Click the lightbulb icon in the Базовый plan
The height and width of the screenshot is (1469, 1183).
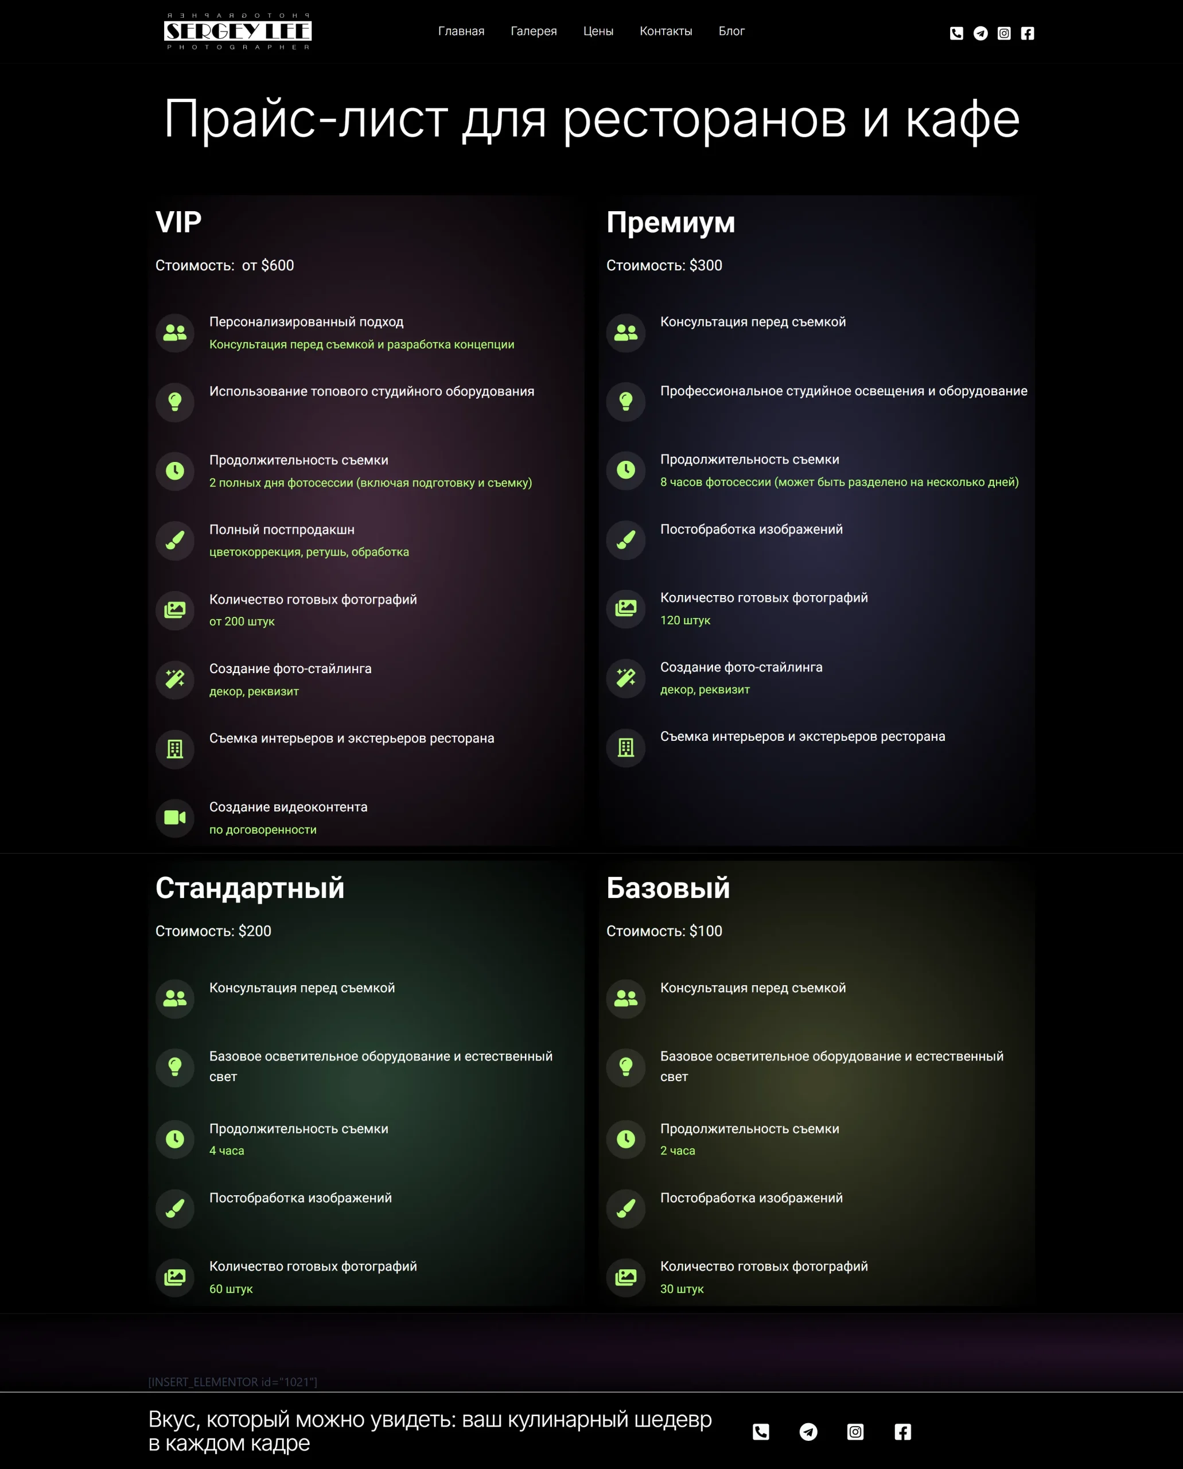pyautogui.click(x=625, y=1067)
